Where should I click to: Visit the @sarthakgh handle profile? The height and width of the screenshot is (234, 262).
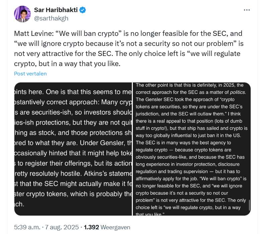(51, 18)
